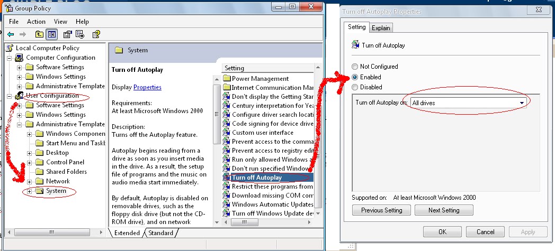Click the Local Computer Policy root icon
Screen dimensions: 555x251
tap(10, 48)
